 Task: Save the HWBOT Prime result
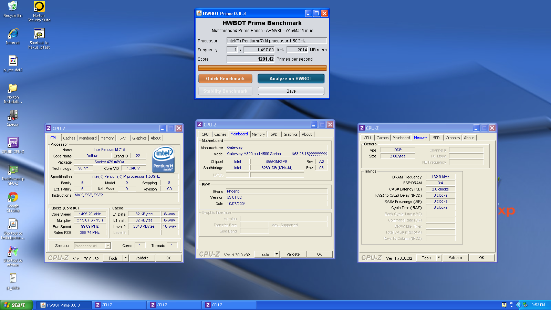(x=291, y=91)
